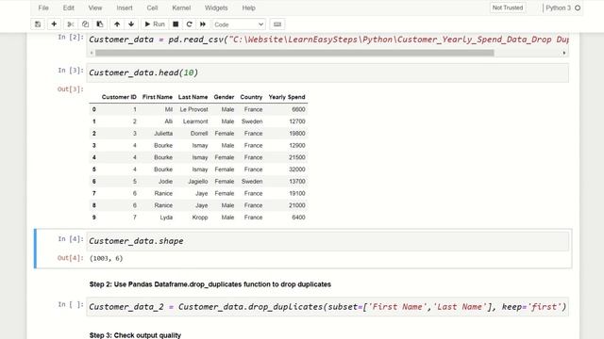The width and height of the screenshot is (604, 339).
Task: Click into the Customer_data.shape cell
Action: (327, 241)
